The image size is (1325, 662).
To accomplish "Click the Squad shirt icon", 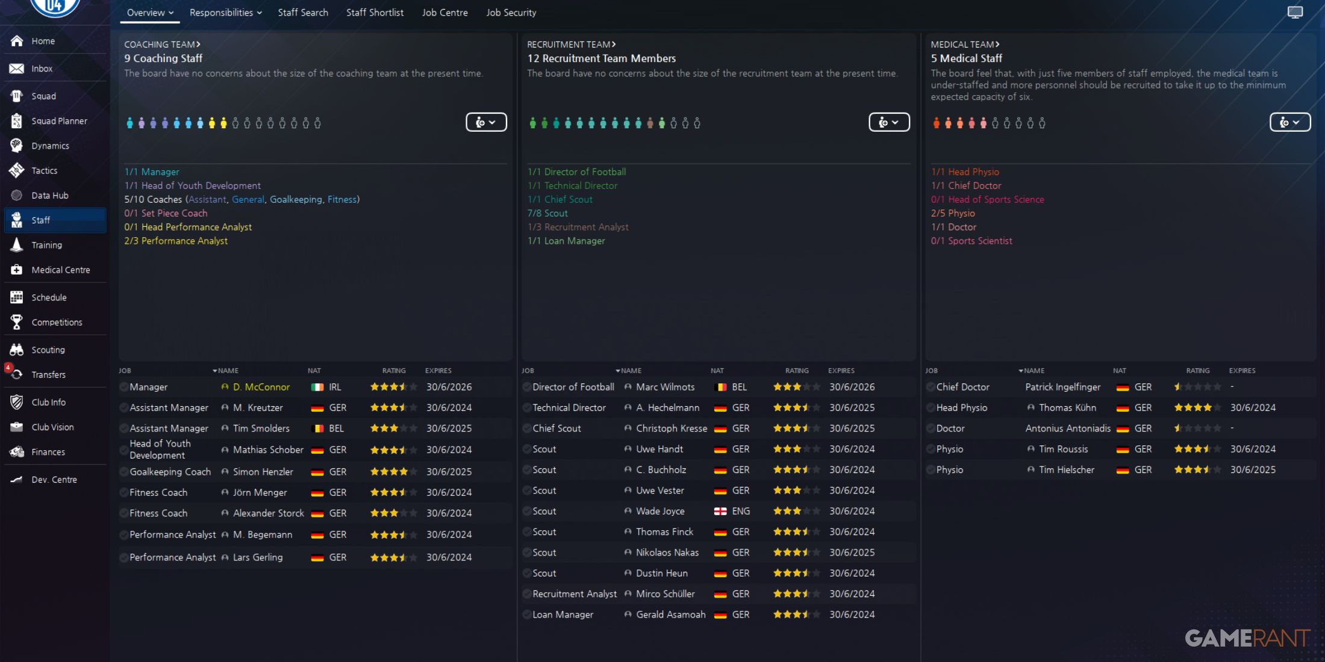I will coord(17,96).
